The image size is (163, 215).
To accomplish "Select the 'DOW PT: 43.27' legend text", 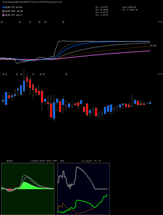I will pyautogui.click(x=13, y=15).
